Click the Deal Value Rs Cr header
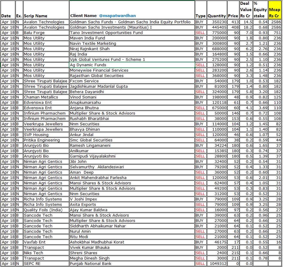283x267 pixels. 246,10
